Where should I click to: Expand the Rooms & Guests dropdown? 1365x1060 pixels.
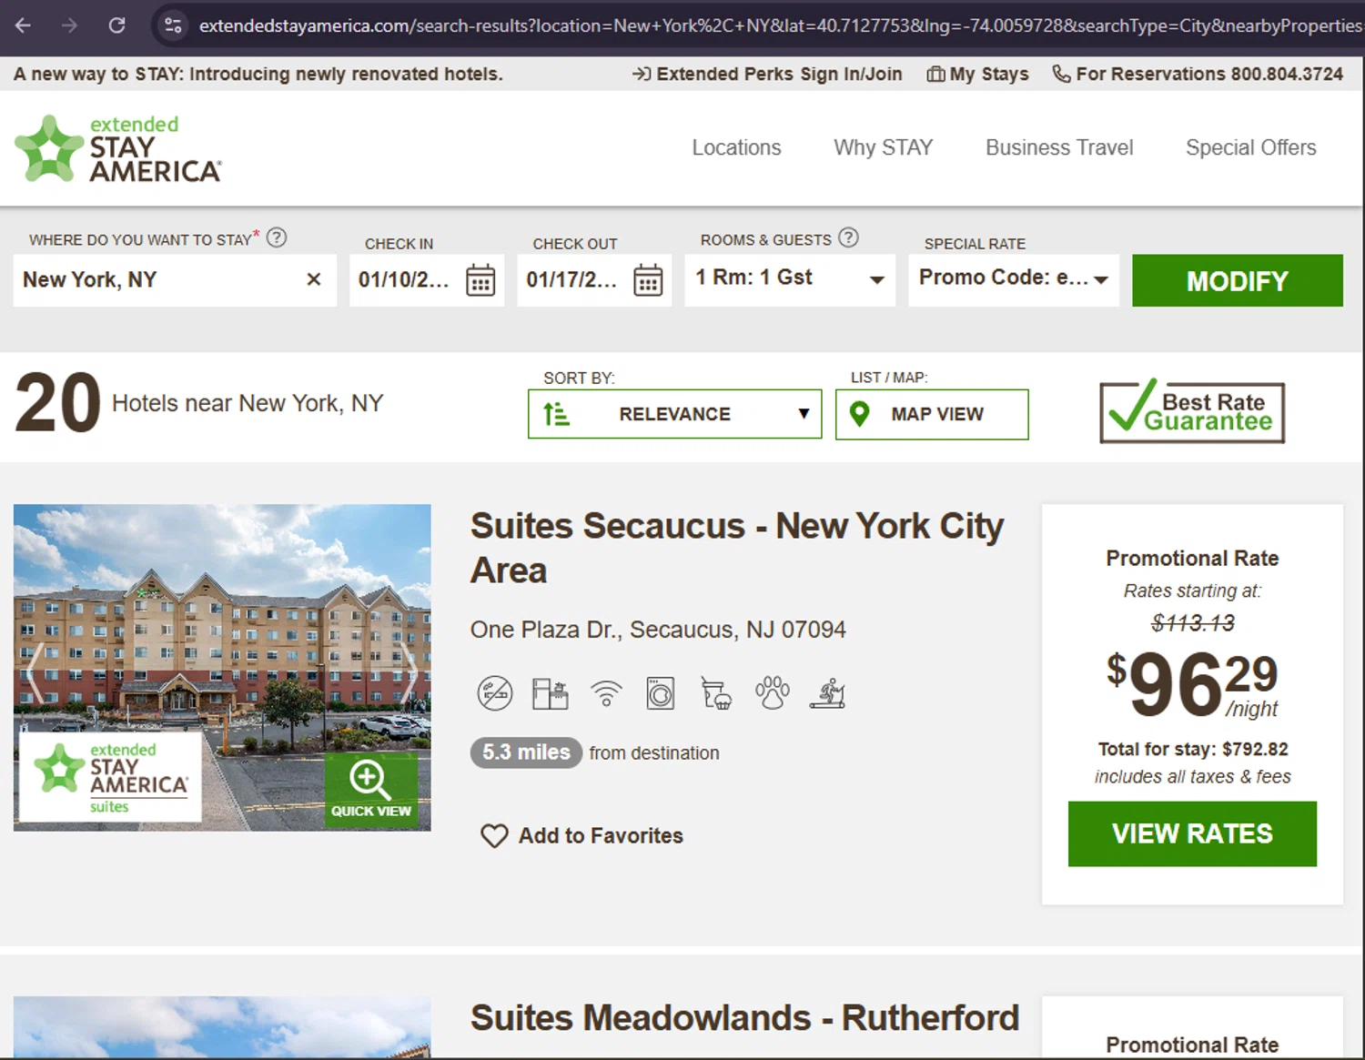(x=790, y=279)
